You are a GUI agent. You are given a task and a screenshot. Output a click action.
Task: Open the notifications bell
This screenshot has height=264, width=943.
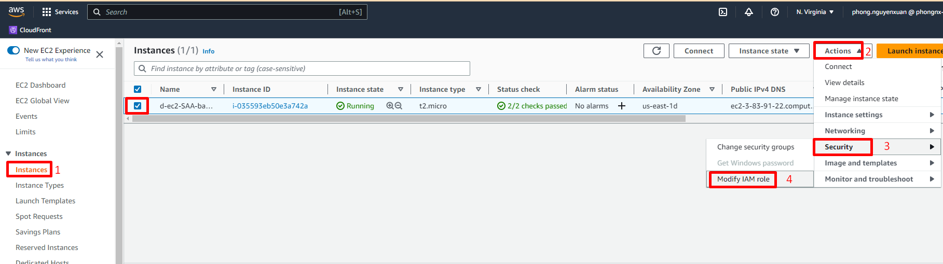[748, 12]
